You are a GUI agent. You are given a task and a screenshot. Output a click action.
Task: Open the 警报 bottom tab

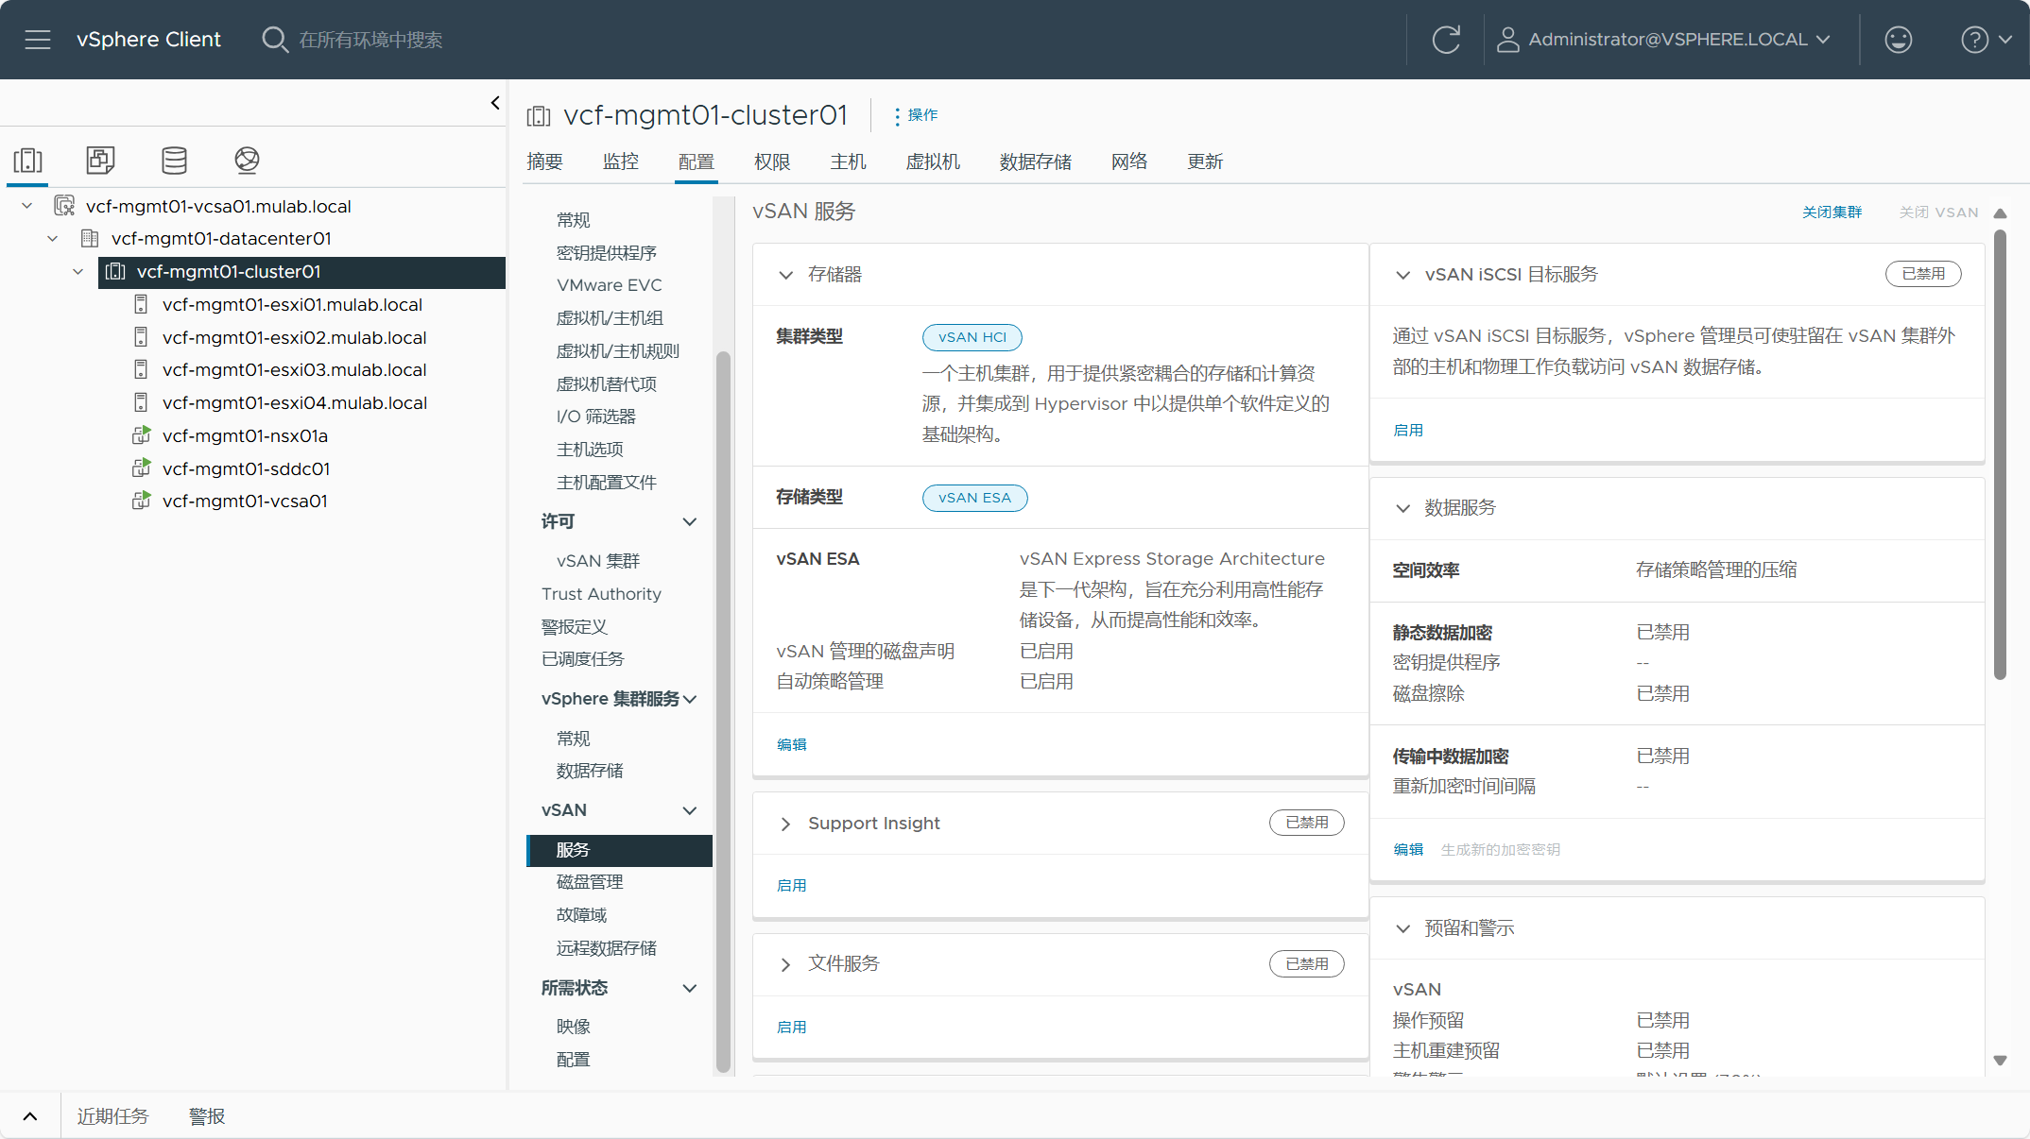[x=207, y=1116]
